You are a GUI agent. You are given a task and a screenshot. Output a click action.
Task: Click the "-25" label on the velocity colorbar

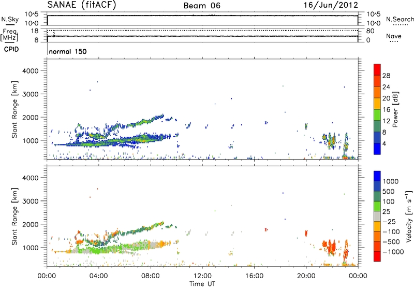[389, 222]
